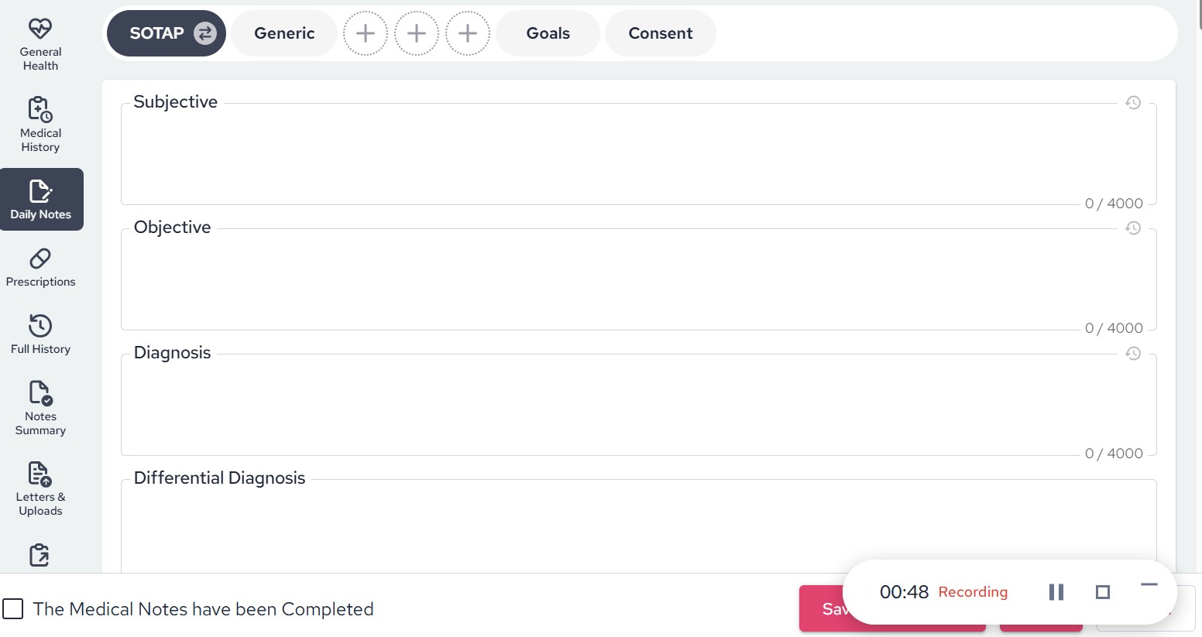This screenshot has height=637, width=1202.
Task: Open the Letters & Uploads section
Action: (x=40, y=488)
